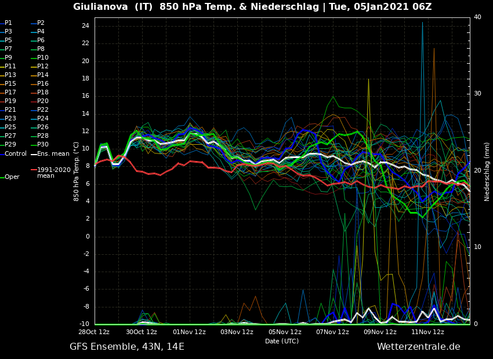Select the 05Nov 12z date tick
Image resolution: width=493 pixels, height=359 pixels.
pos(285,332)
